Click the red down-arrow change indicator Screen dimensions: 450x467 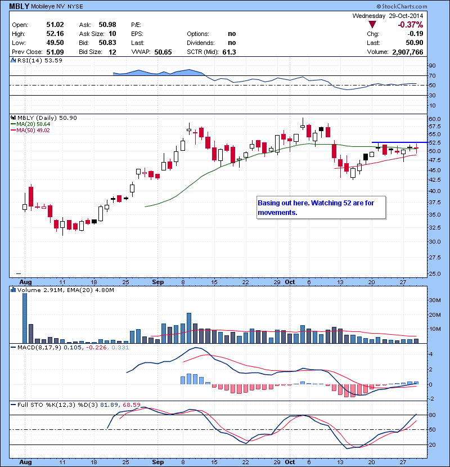372,24
